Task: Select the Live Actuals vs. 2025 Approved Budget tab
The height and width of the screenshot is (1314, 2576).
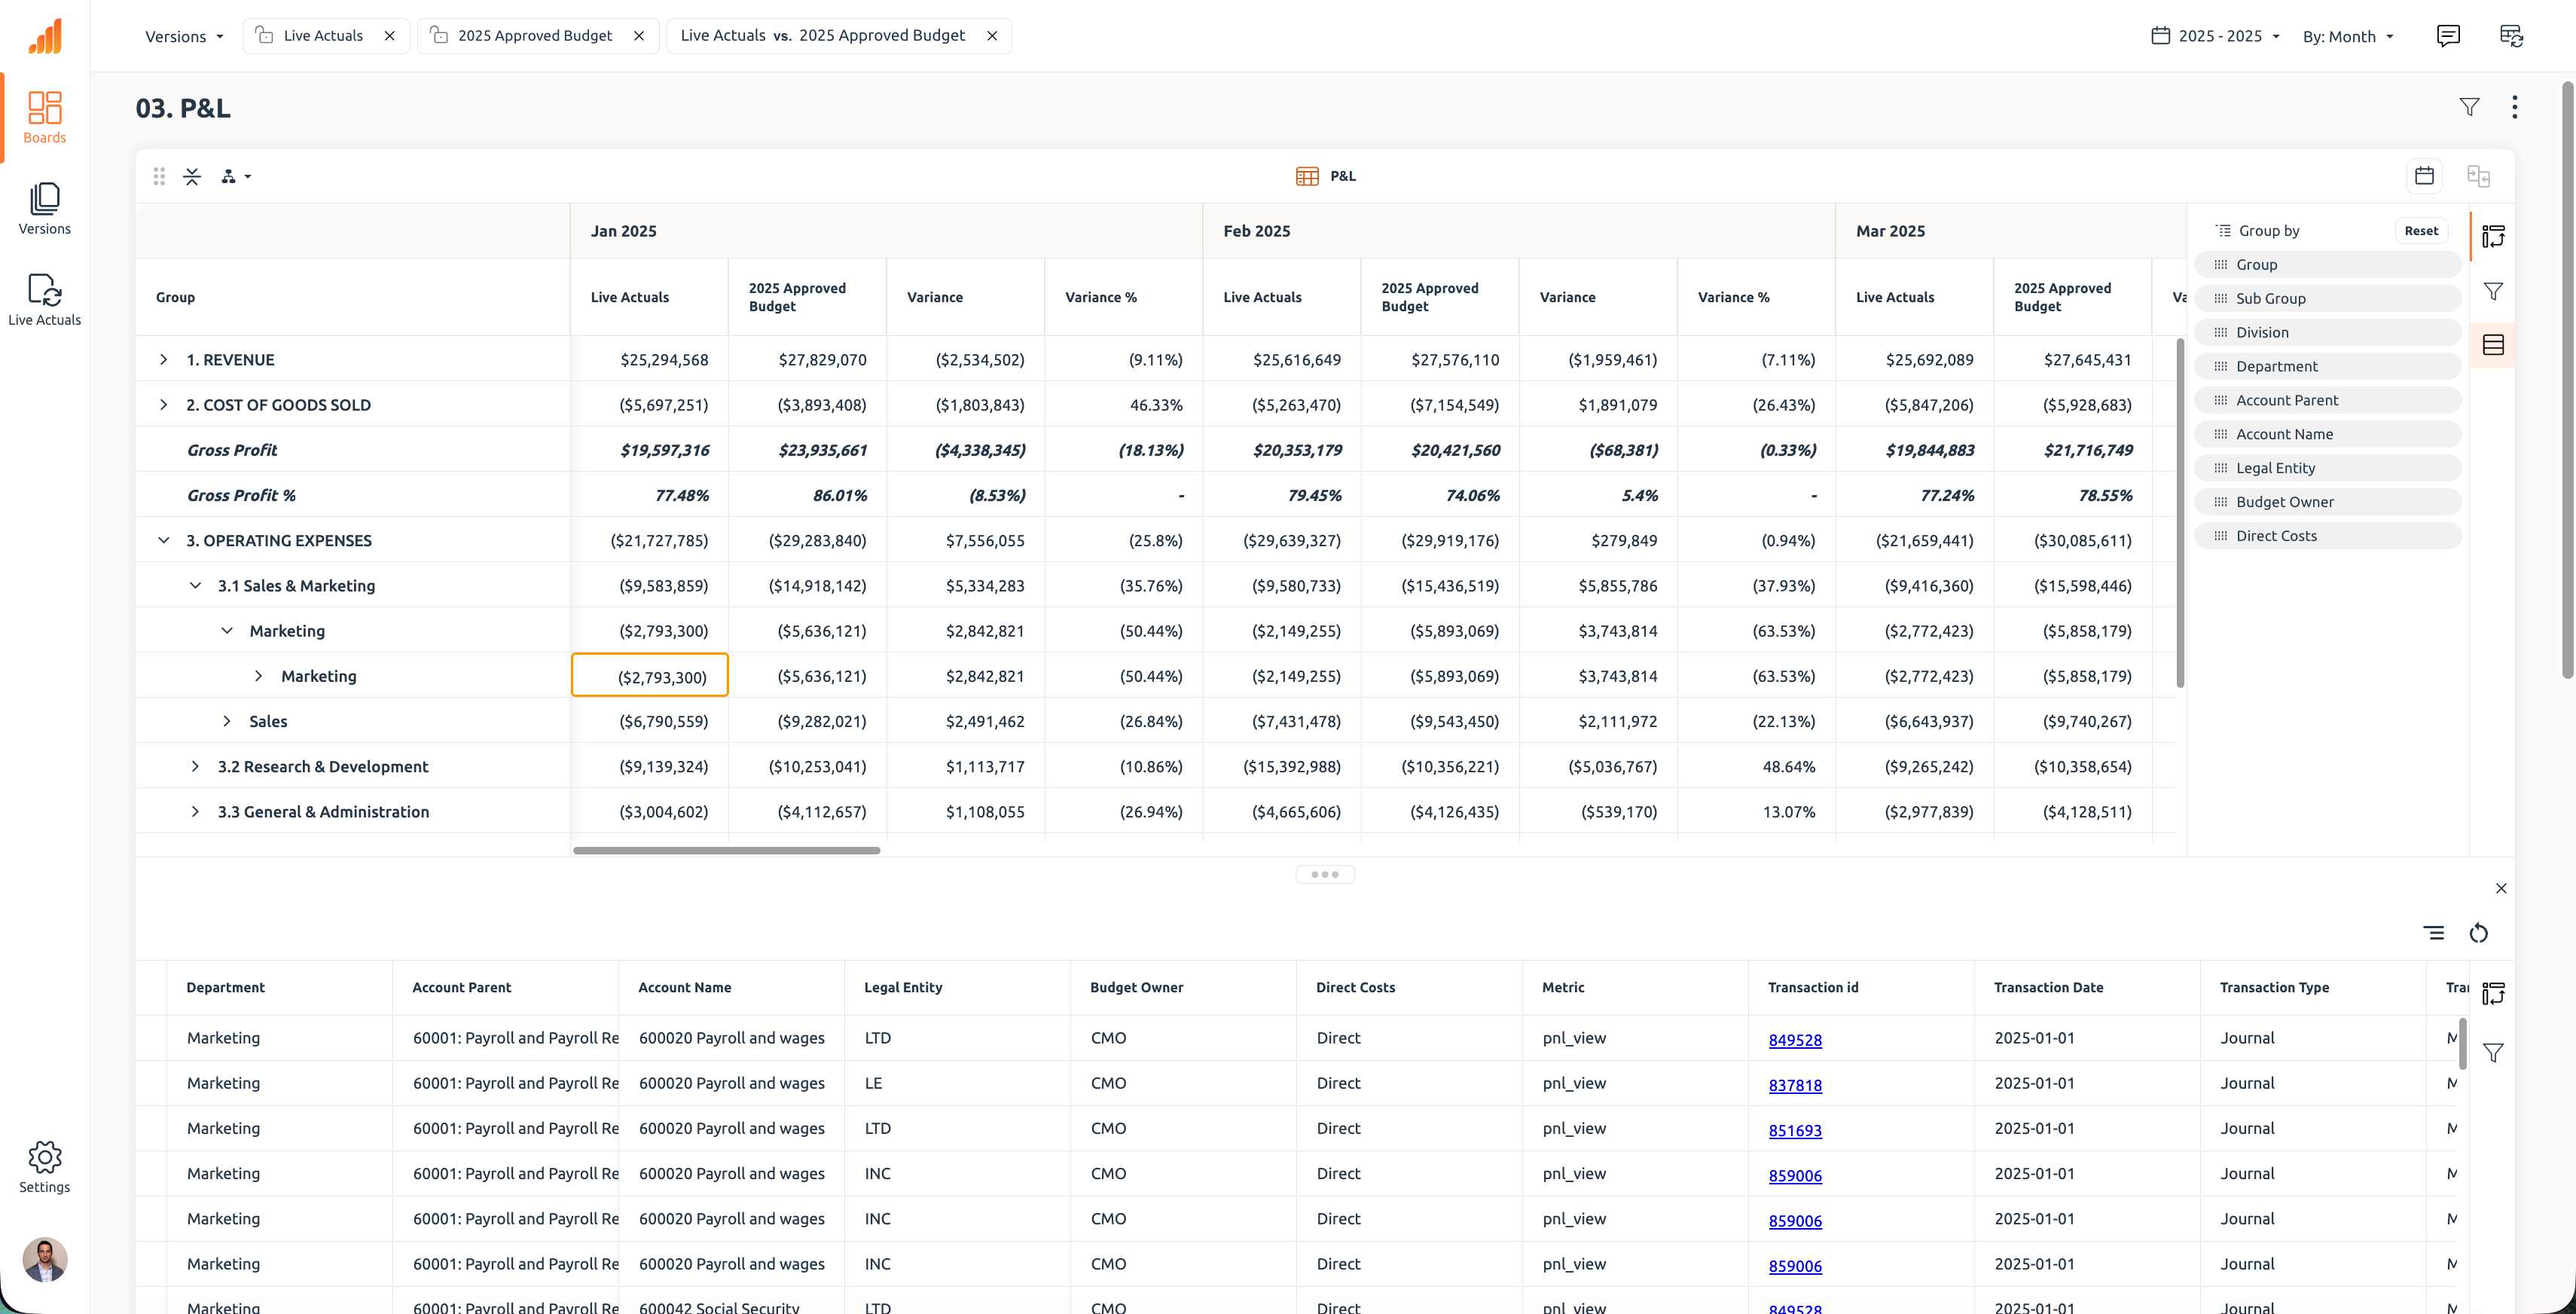Action: [822, 36]
